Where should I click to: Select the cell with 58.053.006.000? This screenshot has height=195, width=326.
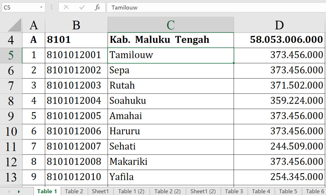pos(279,40)
